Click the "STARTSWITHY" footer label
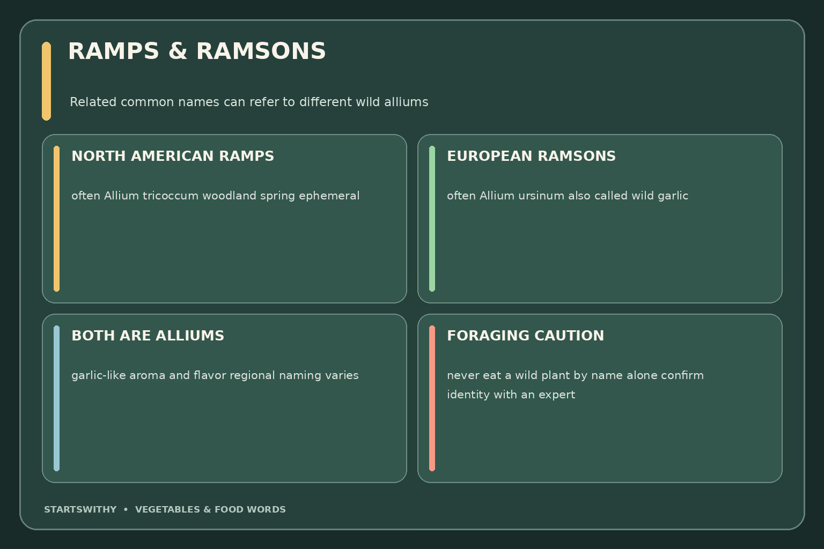The height and width of the screenshot is (549, 824). [80, 509]
